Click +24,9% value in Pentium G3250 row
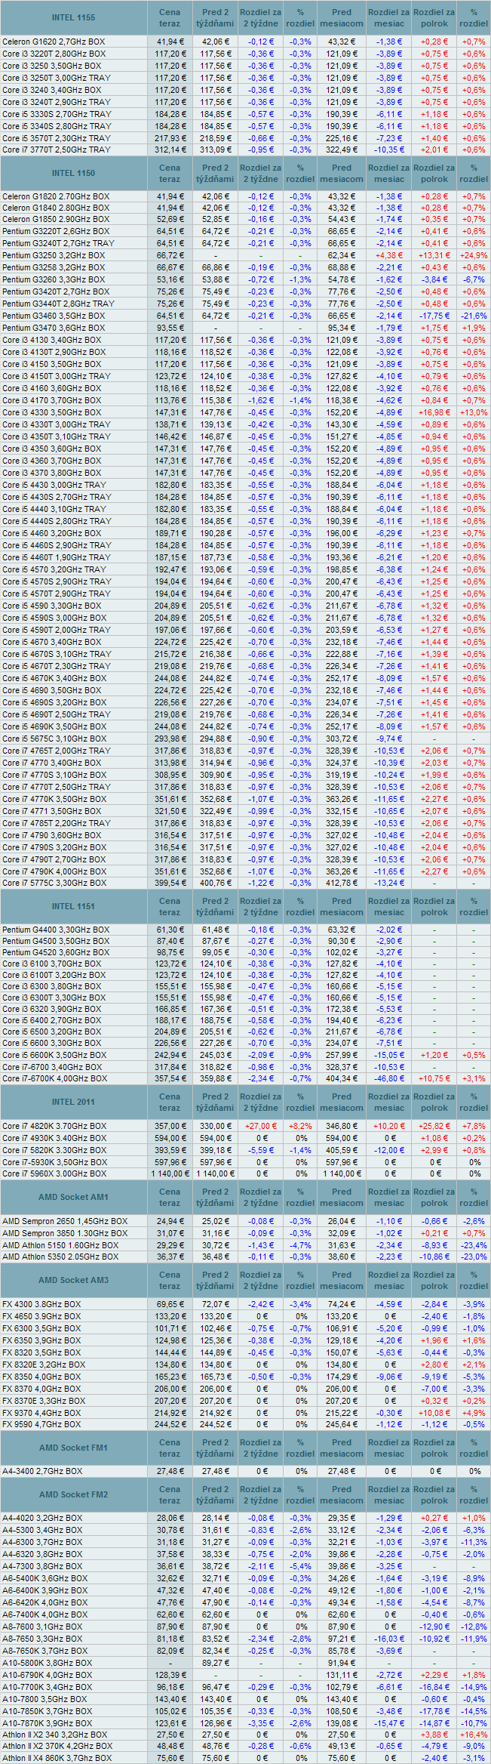The height and width of the screenshot is (1764, 491). point(474,255)
